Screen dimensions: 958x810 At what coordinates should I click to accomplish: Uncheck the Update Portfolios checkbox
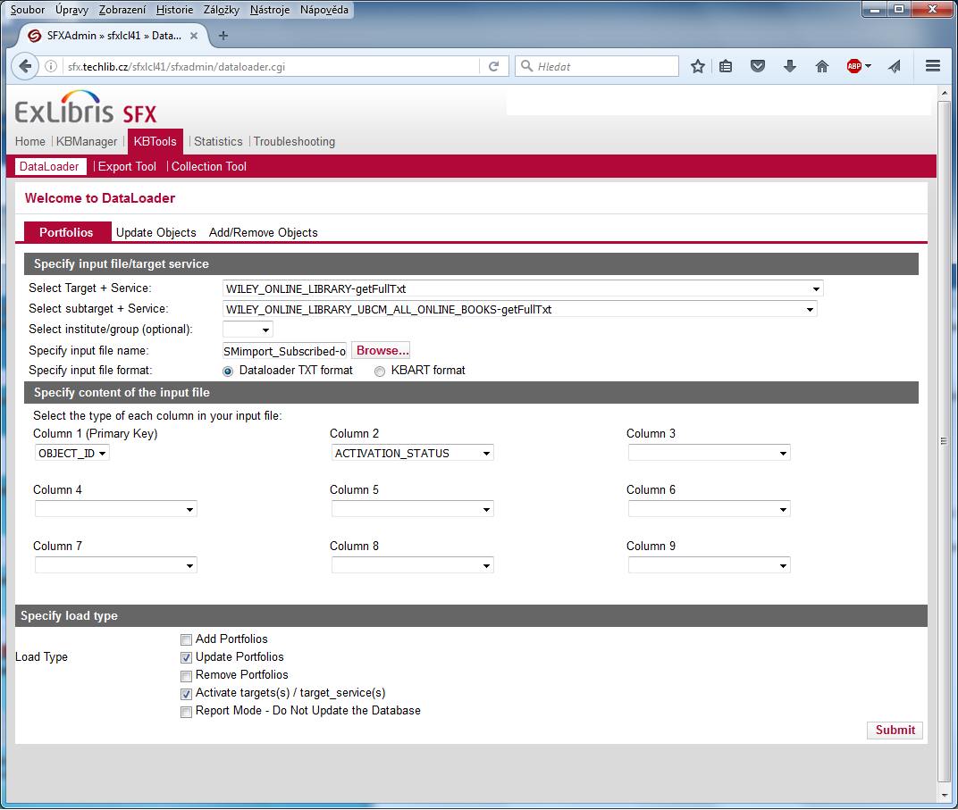click(187, 657)
